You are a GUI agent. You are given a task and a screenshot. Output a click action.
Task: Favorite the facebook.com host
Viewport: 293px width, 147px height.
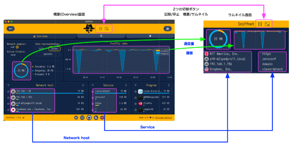[8, 110]
